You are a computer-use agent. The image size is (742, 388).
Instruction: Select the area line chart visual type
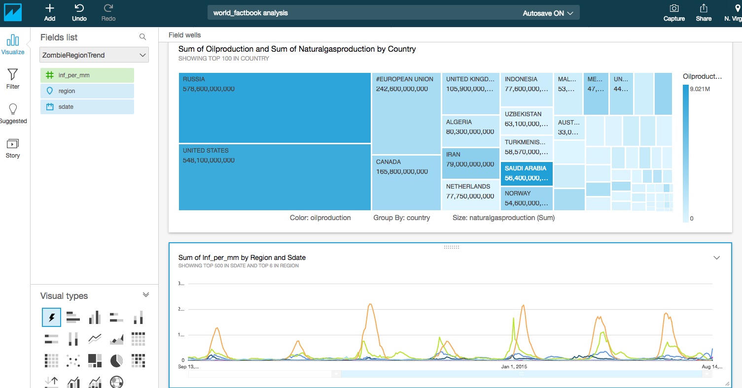pos(116,339)
